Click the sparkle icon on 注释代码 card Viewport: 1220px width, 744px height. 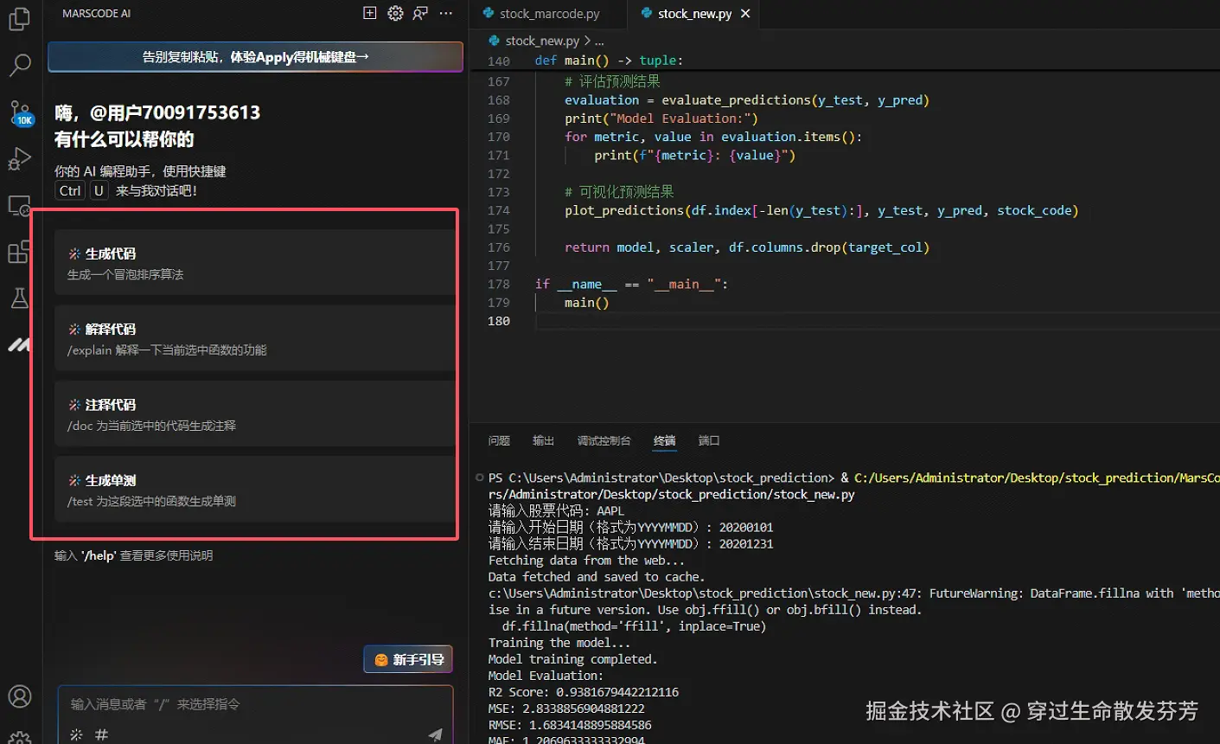tap(74, 404)
